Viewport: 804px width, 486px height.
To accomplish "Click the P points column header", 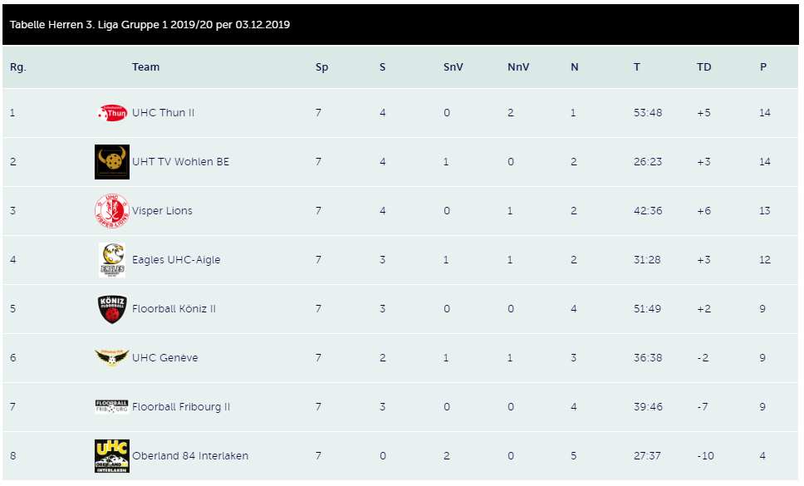I will pos(763,67).
